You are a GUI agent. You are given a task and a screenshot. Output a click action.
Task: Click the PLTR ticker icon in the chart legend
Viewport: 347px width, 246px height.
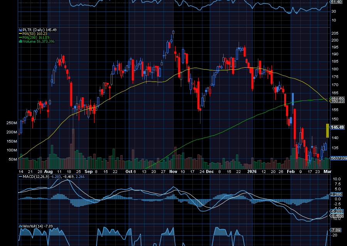(20, 29)
